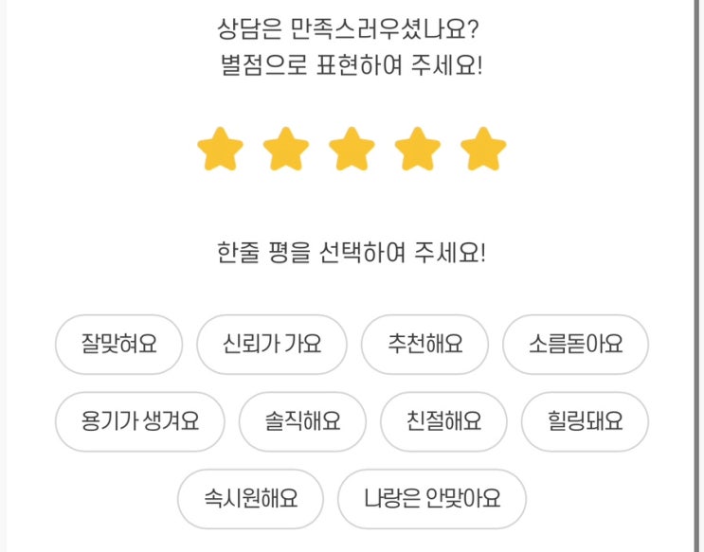This screenshot has height=552, width=704.
Task: Pick the 소름돋아요 review chip
Action: tap(575, 344)
